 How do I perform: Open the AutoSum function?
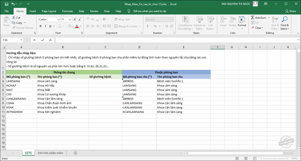coord(259,18)
